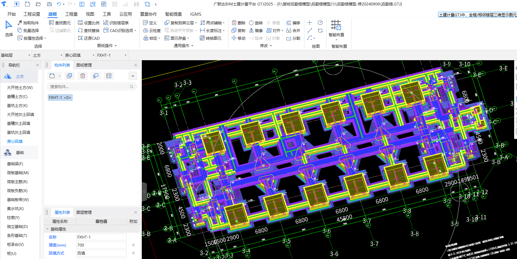Switch to 图纸管理 tab
The width and height of the screenshot is (517, 259).
pyautogui.click(x=84, y=65)
